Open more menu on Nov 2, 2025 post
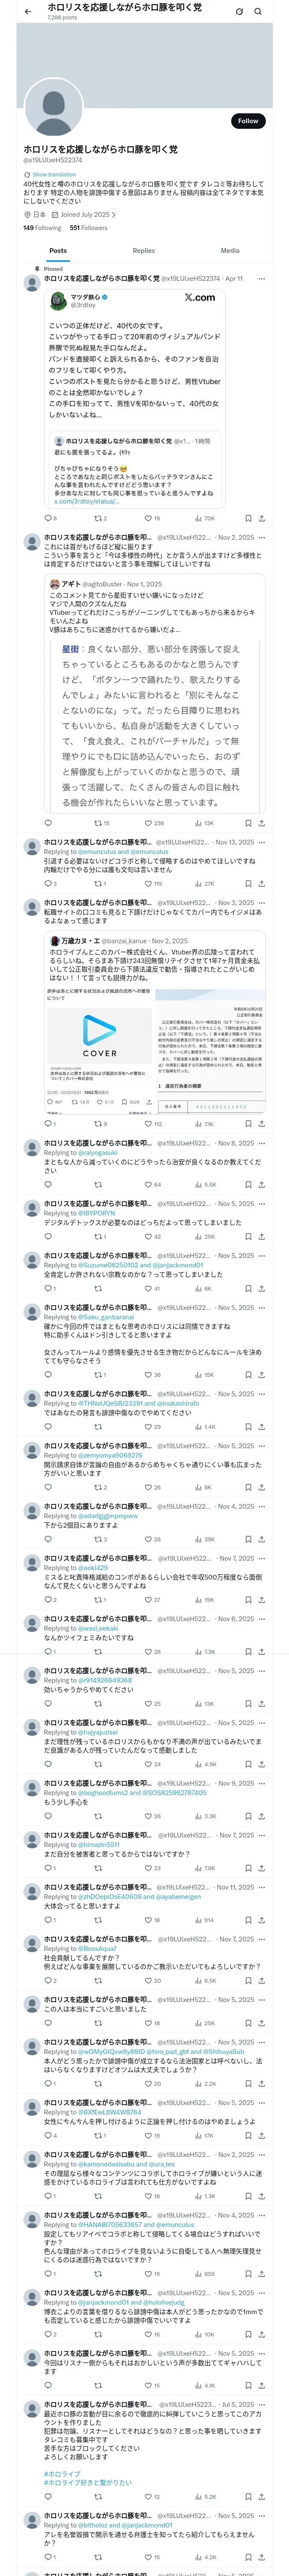 [261, 537]
